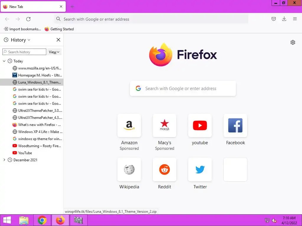This screenshot has height=226, width=302.
Task: Open File Explorer from taskbar
Action: pos(24,220)
